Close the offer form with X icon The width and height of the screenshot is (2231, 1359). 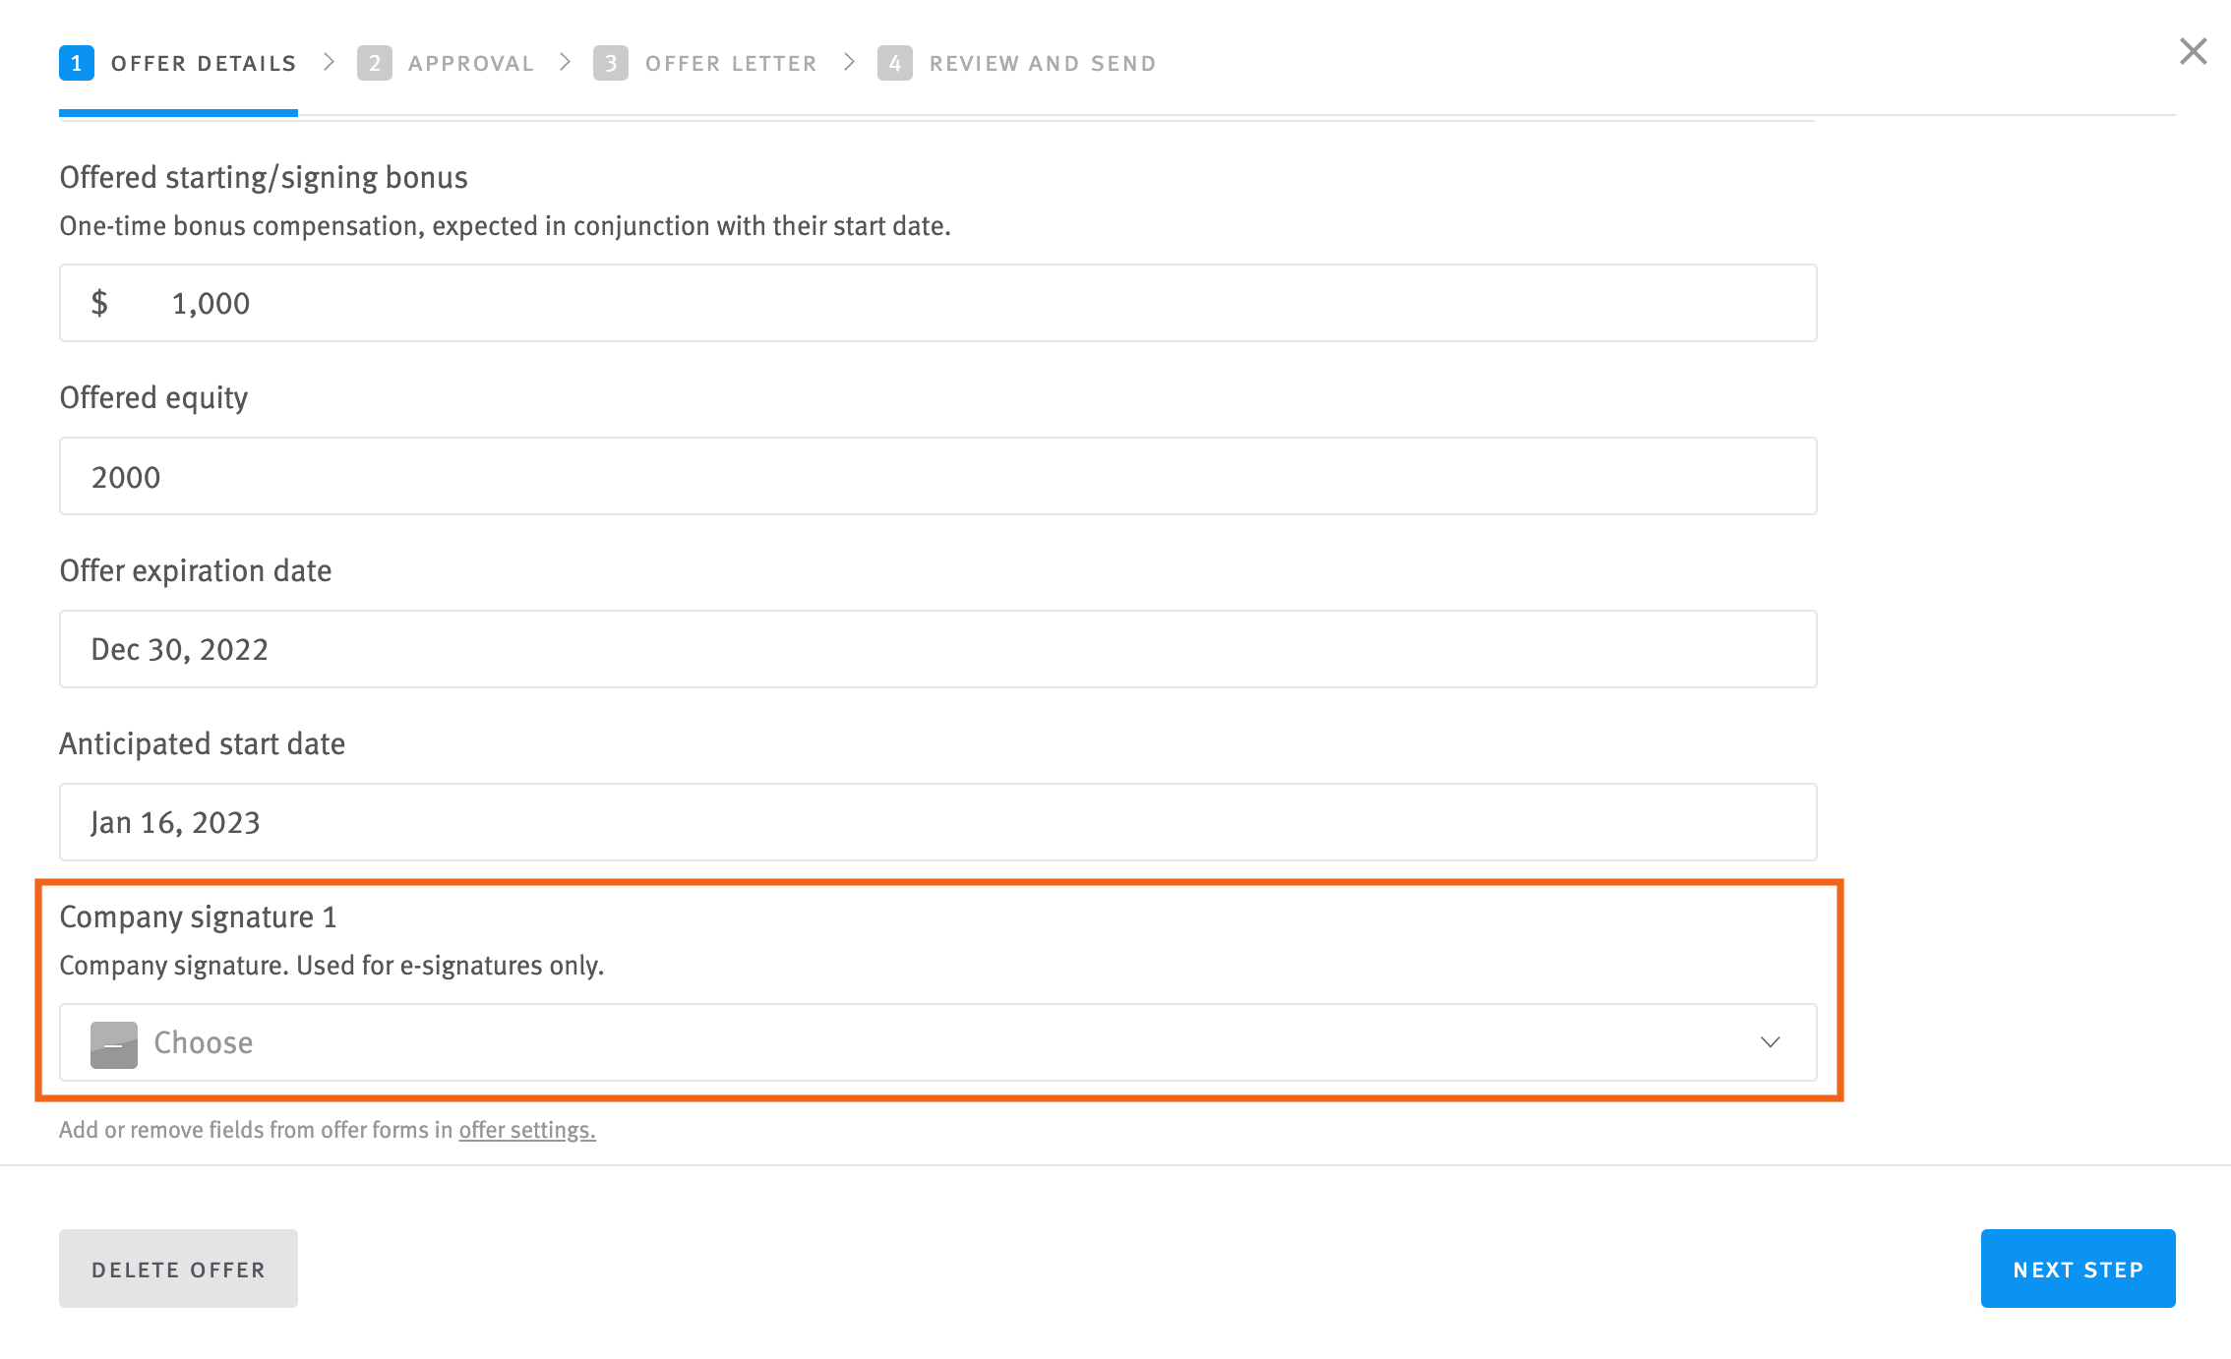(x=2193, y=51)
